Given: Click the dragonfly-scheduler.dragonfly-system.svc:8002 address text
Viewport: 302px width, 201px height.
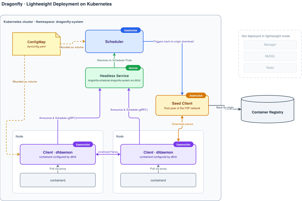Looking at the screenshot, I should (114, 81).
